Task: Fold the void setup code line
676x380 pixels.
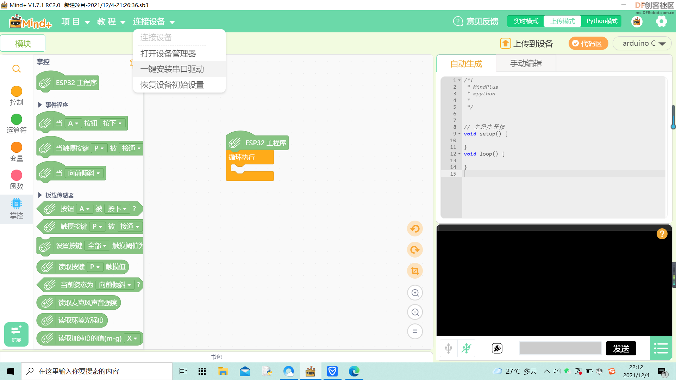Action: pyautogui.click(x=459, y=134)
